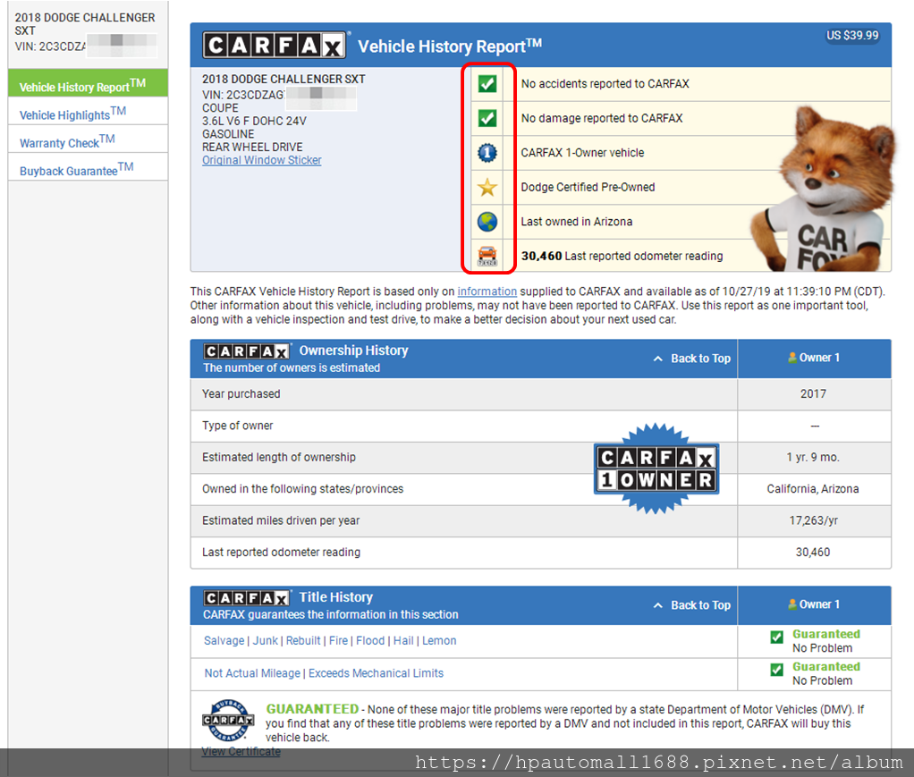The height and width of the screenshot is (777, 914).
Task: Open Vehicle Highlights sidebar item
Action: (88, 111)
